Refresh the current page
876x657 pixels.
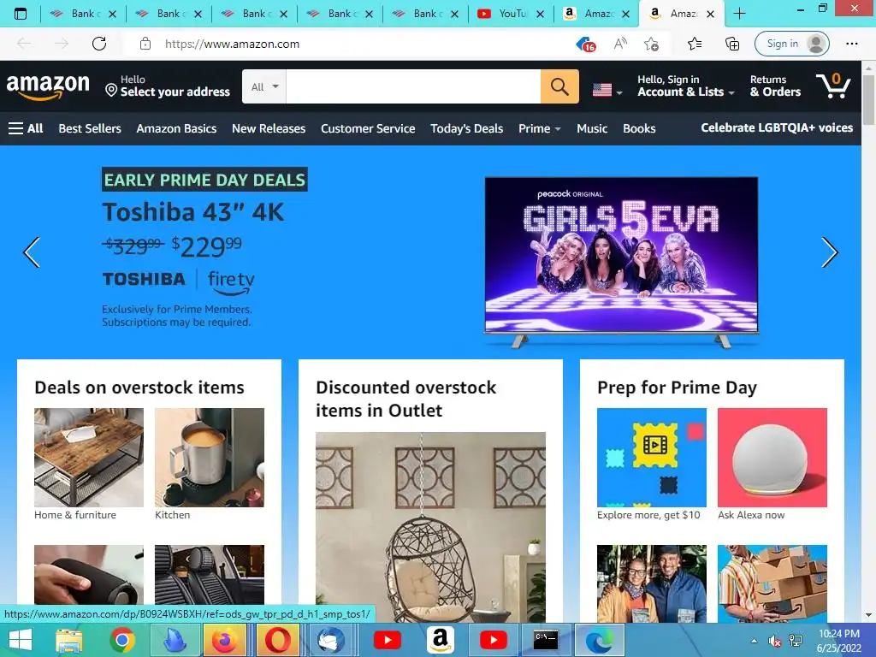(x=99, y=44)
